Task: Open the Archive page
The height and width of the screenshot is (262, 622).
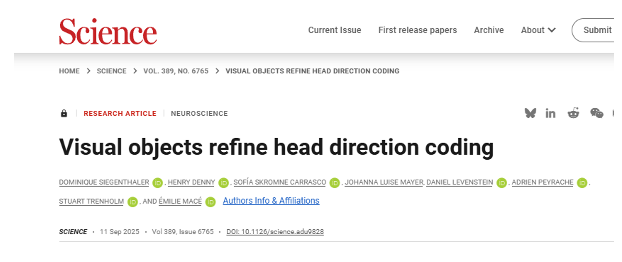Action: tap(489, 30)
